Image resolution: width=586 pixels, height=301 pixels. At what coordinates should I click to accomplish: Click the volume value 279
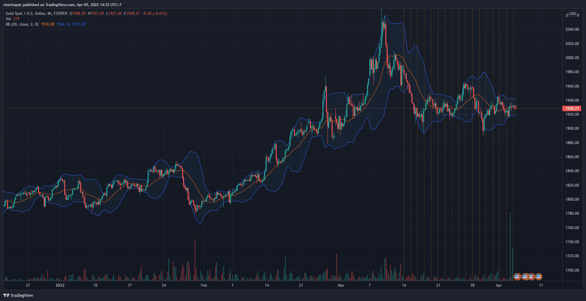pos(16,19)
